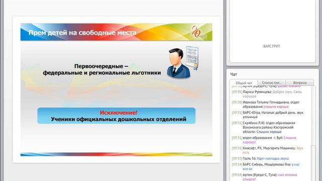Click the 'БАРС ГРУП' label in video panel
Screen dimensions: 322x181
(x=272, y=46)
